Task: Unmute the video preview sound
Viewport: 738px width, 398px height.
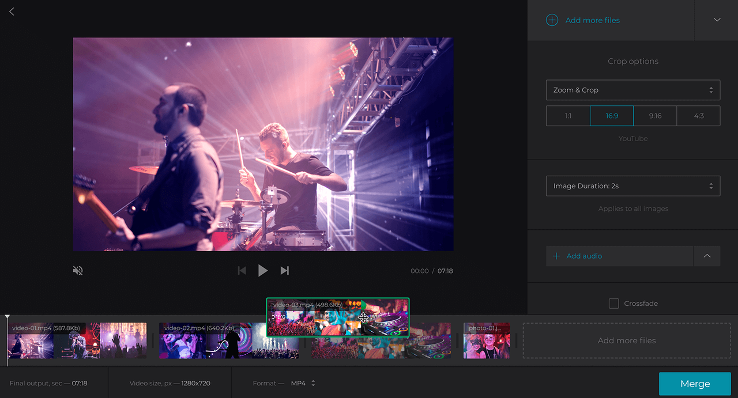Action: (78, 270)
